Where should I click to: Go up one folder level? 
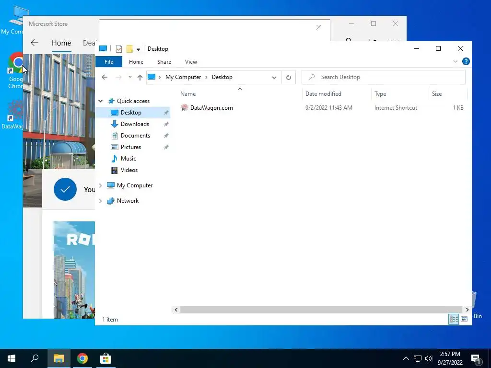coord(140,77)
